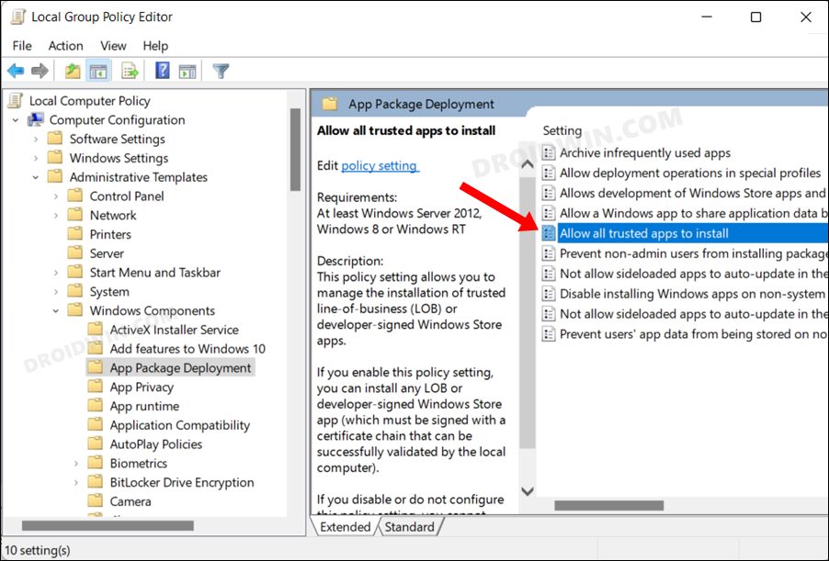829x561 pixels.
Task: Click the Back navigation arrow icon
Action: [x=16, y=71]
